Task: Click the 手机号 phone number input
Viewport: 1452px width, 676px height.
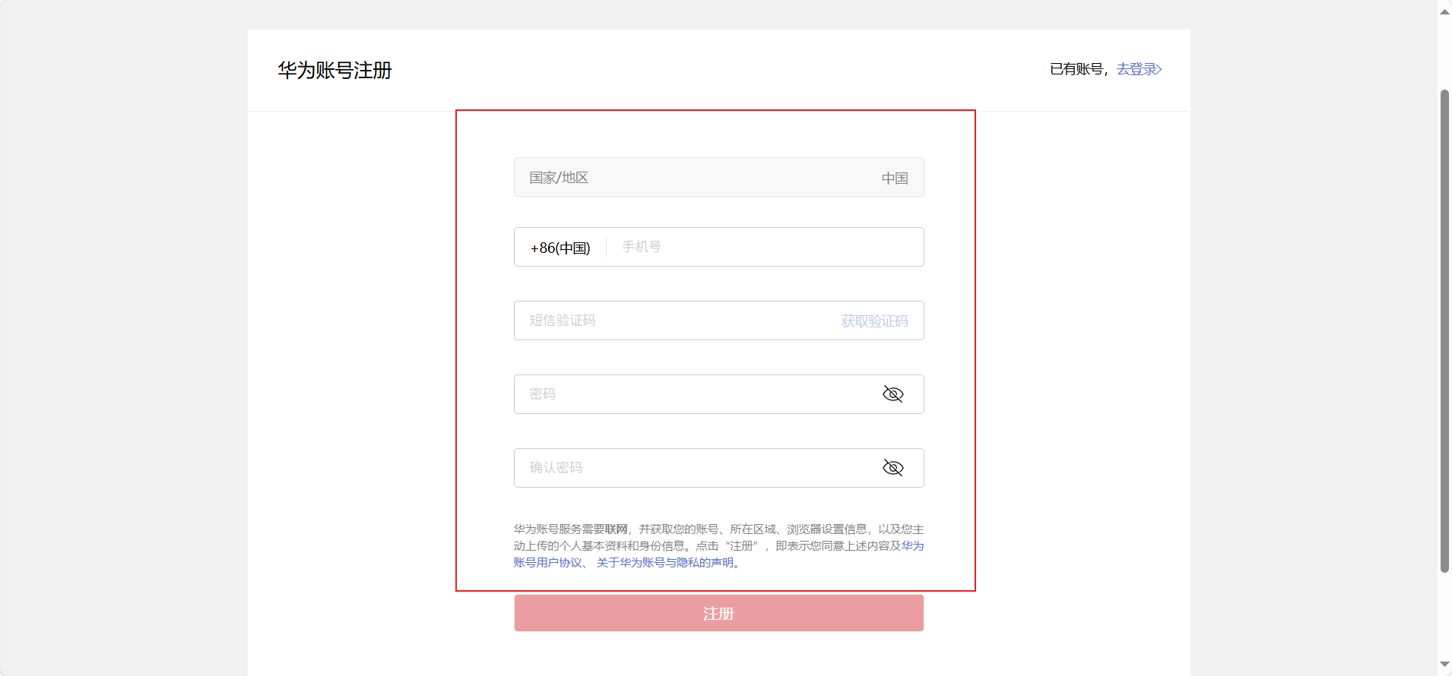Action: [x=765, y=247]
